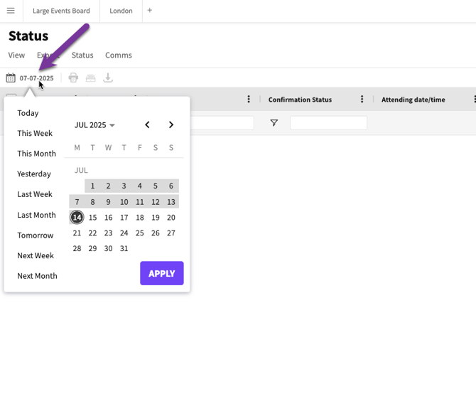This screenshot has height=414, width=476.
Task: Pick July 18 in calendar
Action: (x=140, y=218)
